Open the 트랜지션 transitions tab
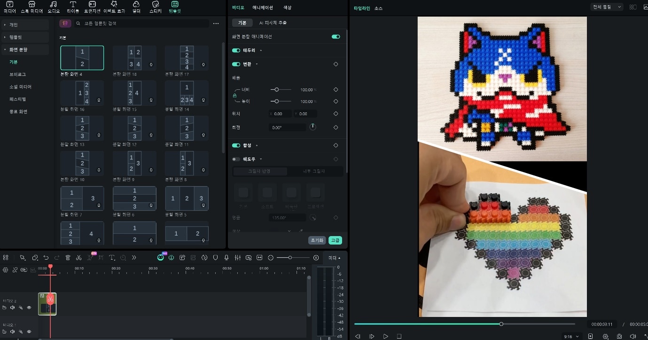The image size is (648, 340). tap(92, 7)
